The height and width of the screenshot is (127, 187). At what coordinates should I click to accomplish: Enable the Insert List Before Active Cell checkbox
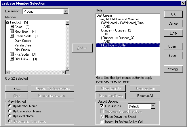[102, 122]
